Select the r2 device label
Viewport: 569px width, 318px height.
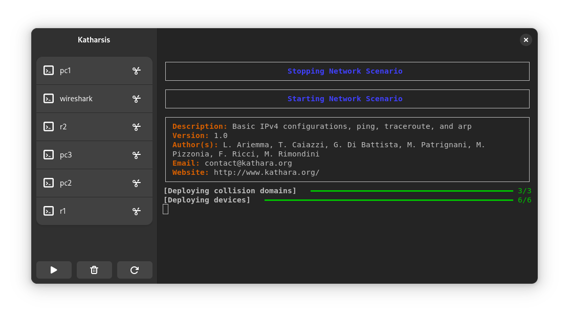pyautogui.click(x=63, y=127)
